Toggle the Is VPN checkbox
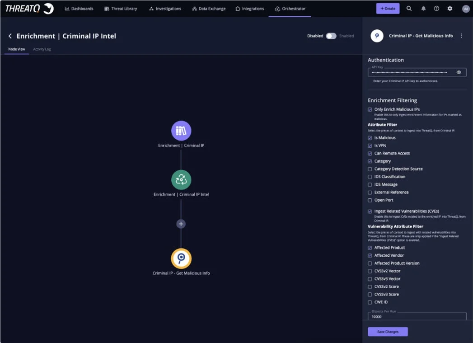The image size is (473, 343). point(370,146)
